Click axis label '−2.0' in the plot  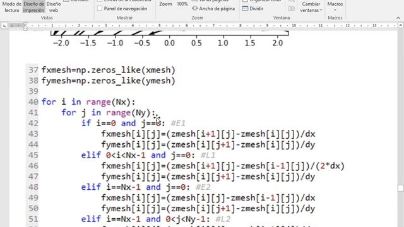61,43
